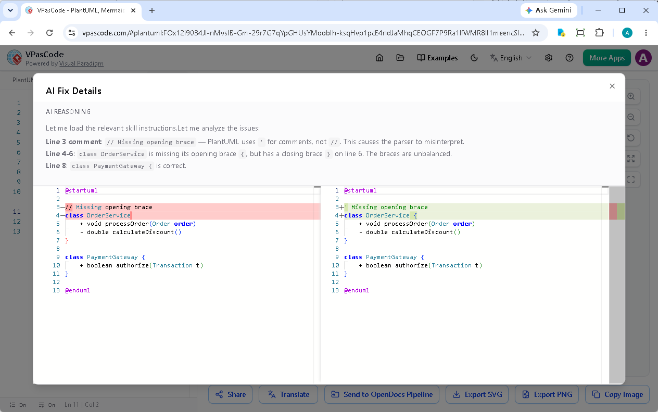The height and width of the screenshot is (412, 658).
Task: Expand the English language dropdown
Action: coord(511,58)
